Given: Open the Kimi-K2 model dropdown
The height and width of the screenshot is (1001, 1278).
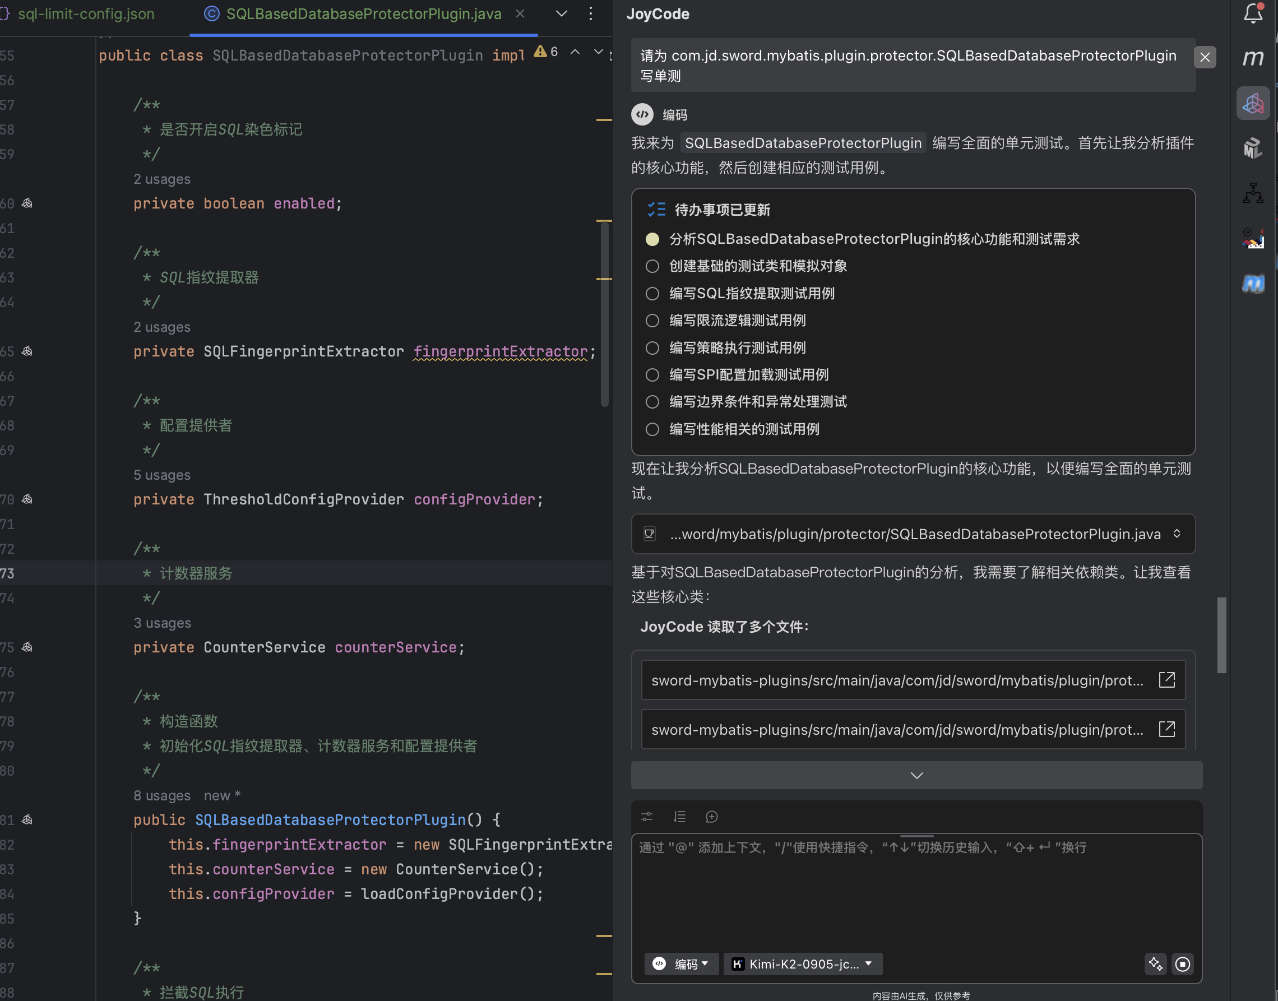Looking at the screenshot, I should [803, 964].
